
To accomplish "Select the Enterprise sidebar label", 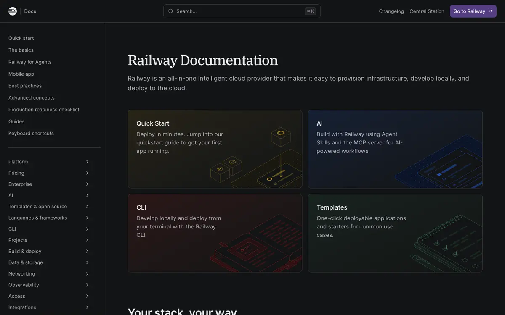I will pos(20,184).
